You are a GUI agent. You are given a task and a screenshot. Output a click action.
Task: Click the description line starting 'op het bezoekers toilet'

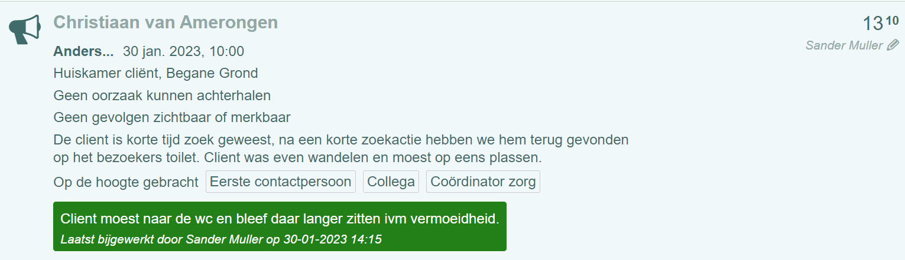coord(297,158)
